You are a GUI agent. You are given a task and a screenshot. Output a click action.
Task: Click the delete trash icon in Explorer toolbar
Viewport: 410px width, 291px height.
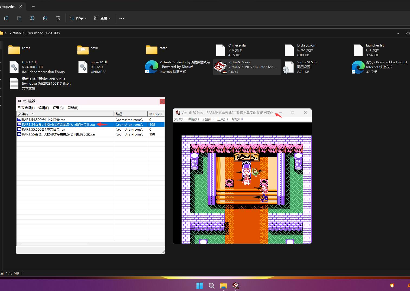tap(58, 18)
